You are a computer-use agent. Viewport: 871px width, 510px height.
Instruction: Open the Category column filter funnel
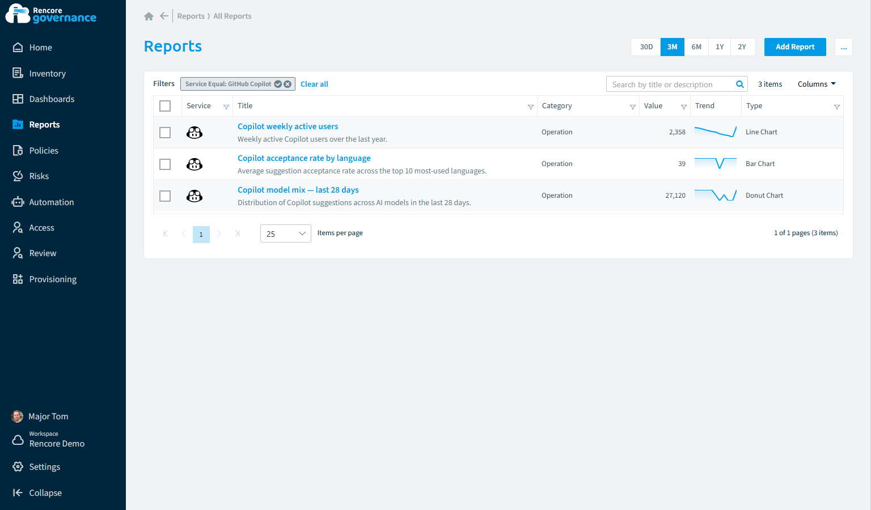click(x=633, y=107)
